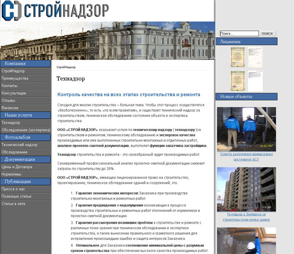Screen dimensions: 294x254
Task: Click the Документация section header
Action: (25, 159)
